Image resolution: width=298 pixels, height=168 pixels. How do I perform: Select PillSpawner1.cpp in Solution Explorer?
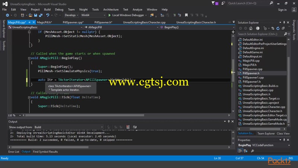[x=253, y=77]
